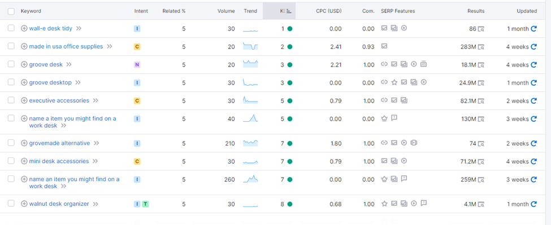View SERP for grovemade alternative 74 results
Viewport: 551px width, 225px height.
click(481, 144)
